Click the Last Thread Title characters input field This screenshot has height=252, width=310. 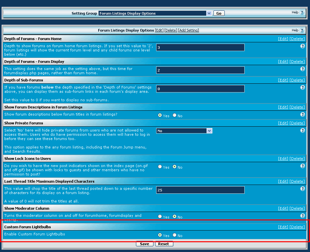pyautogui.click(x=200, y=190)
